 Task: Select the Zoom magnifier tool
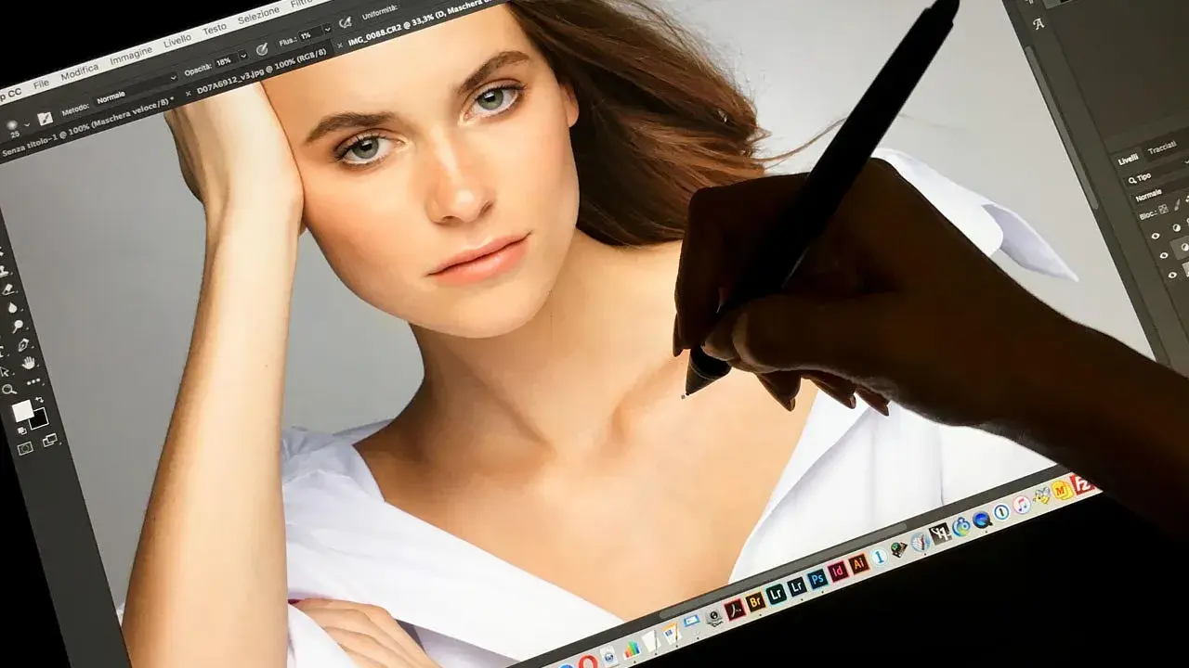pos(8,389)
